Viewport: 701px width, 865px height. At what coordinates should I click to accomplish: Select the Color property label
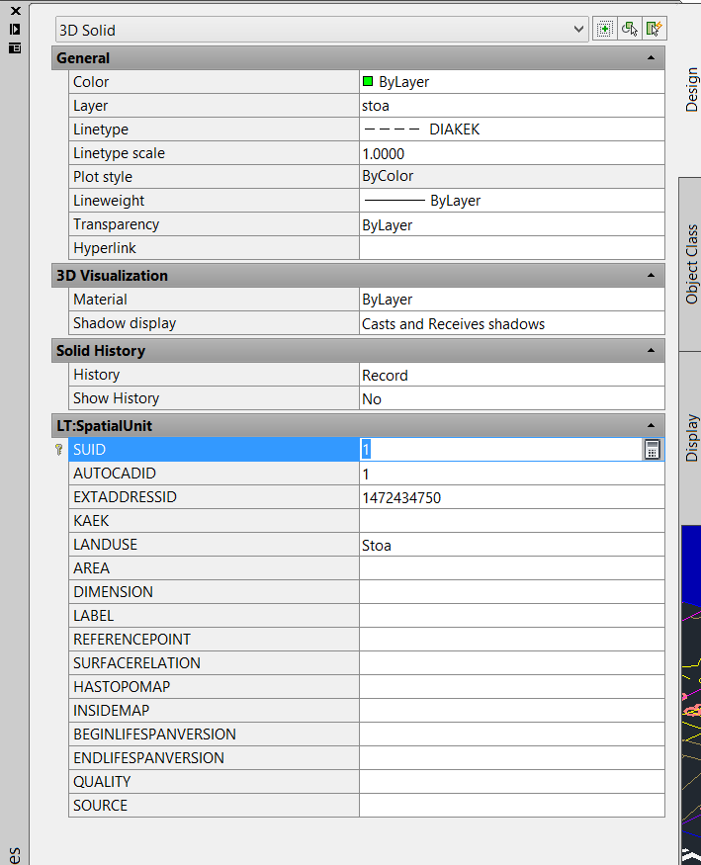point(91,82)
